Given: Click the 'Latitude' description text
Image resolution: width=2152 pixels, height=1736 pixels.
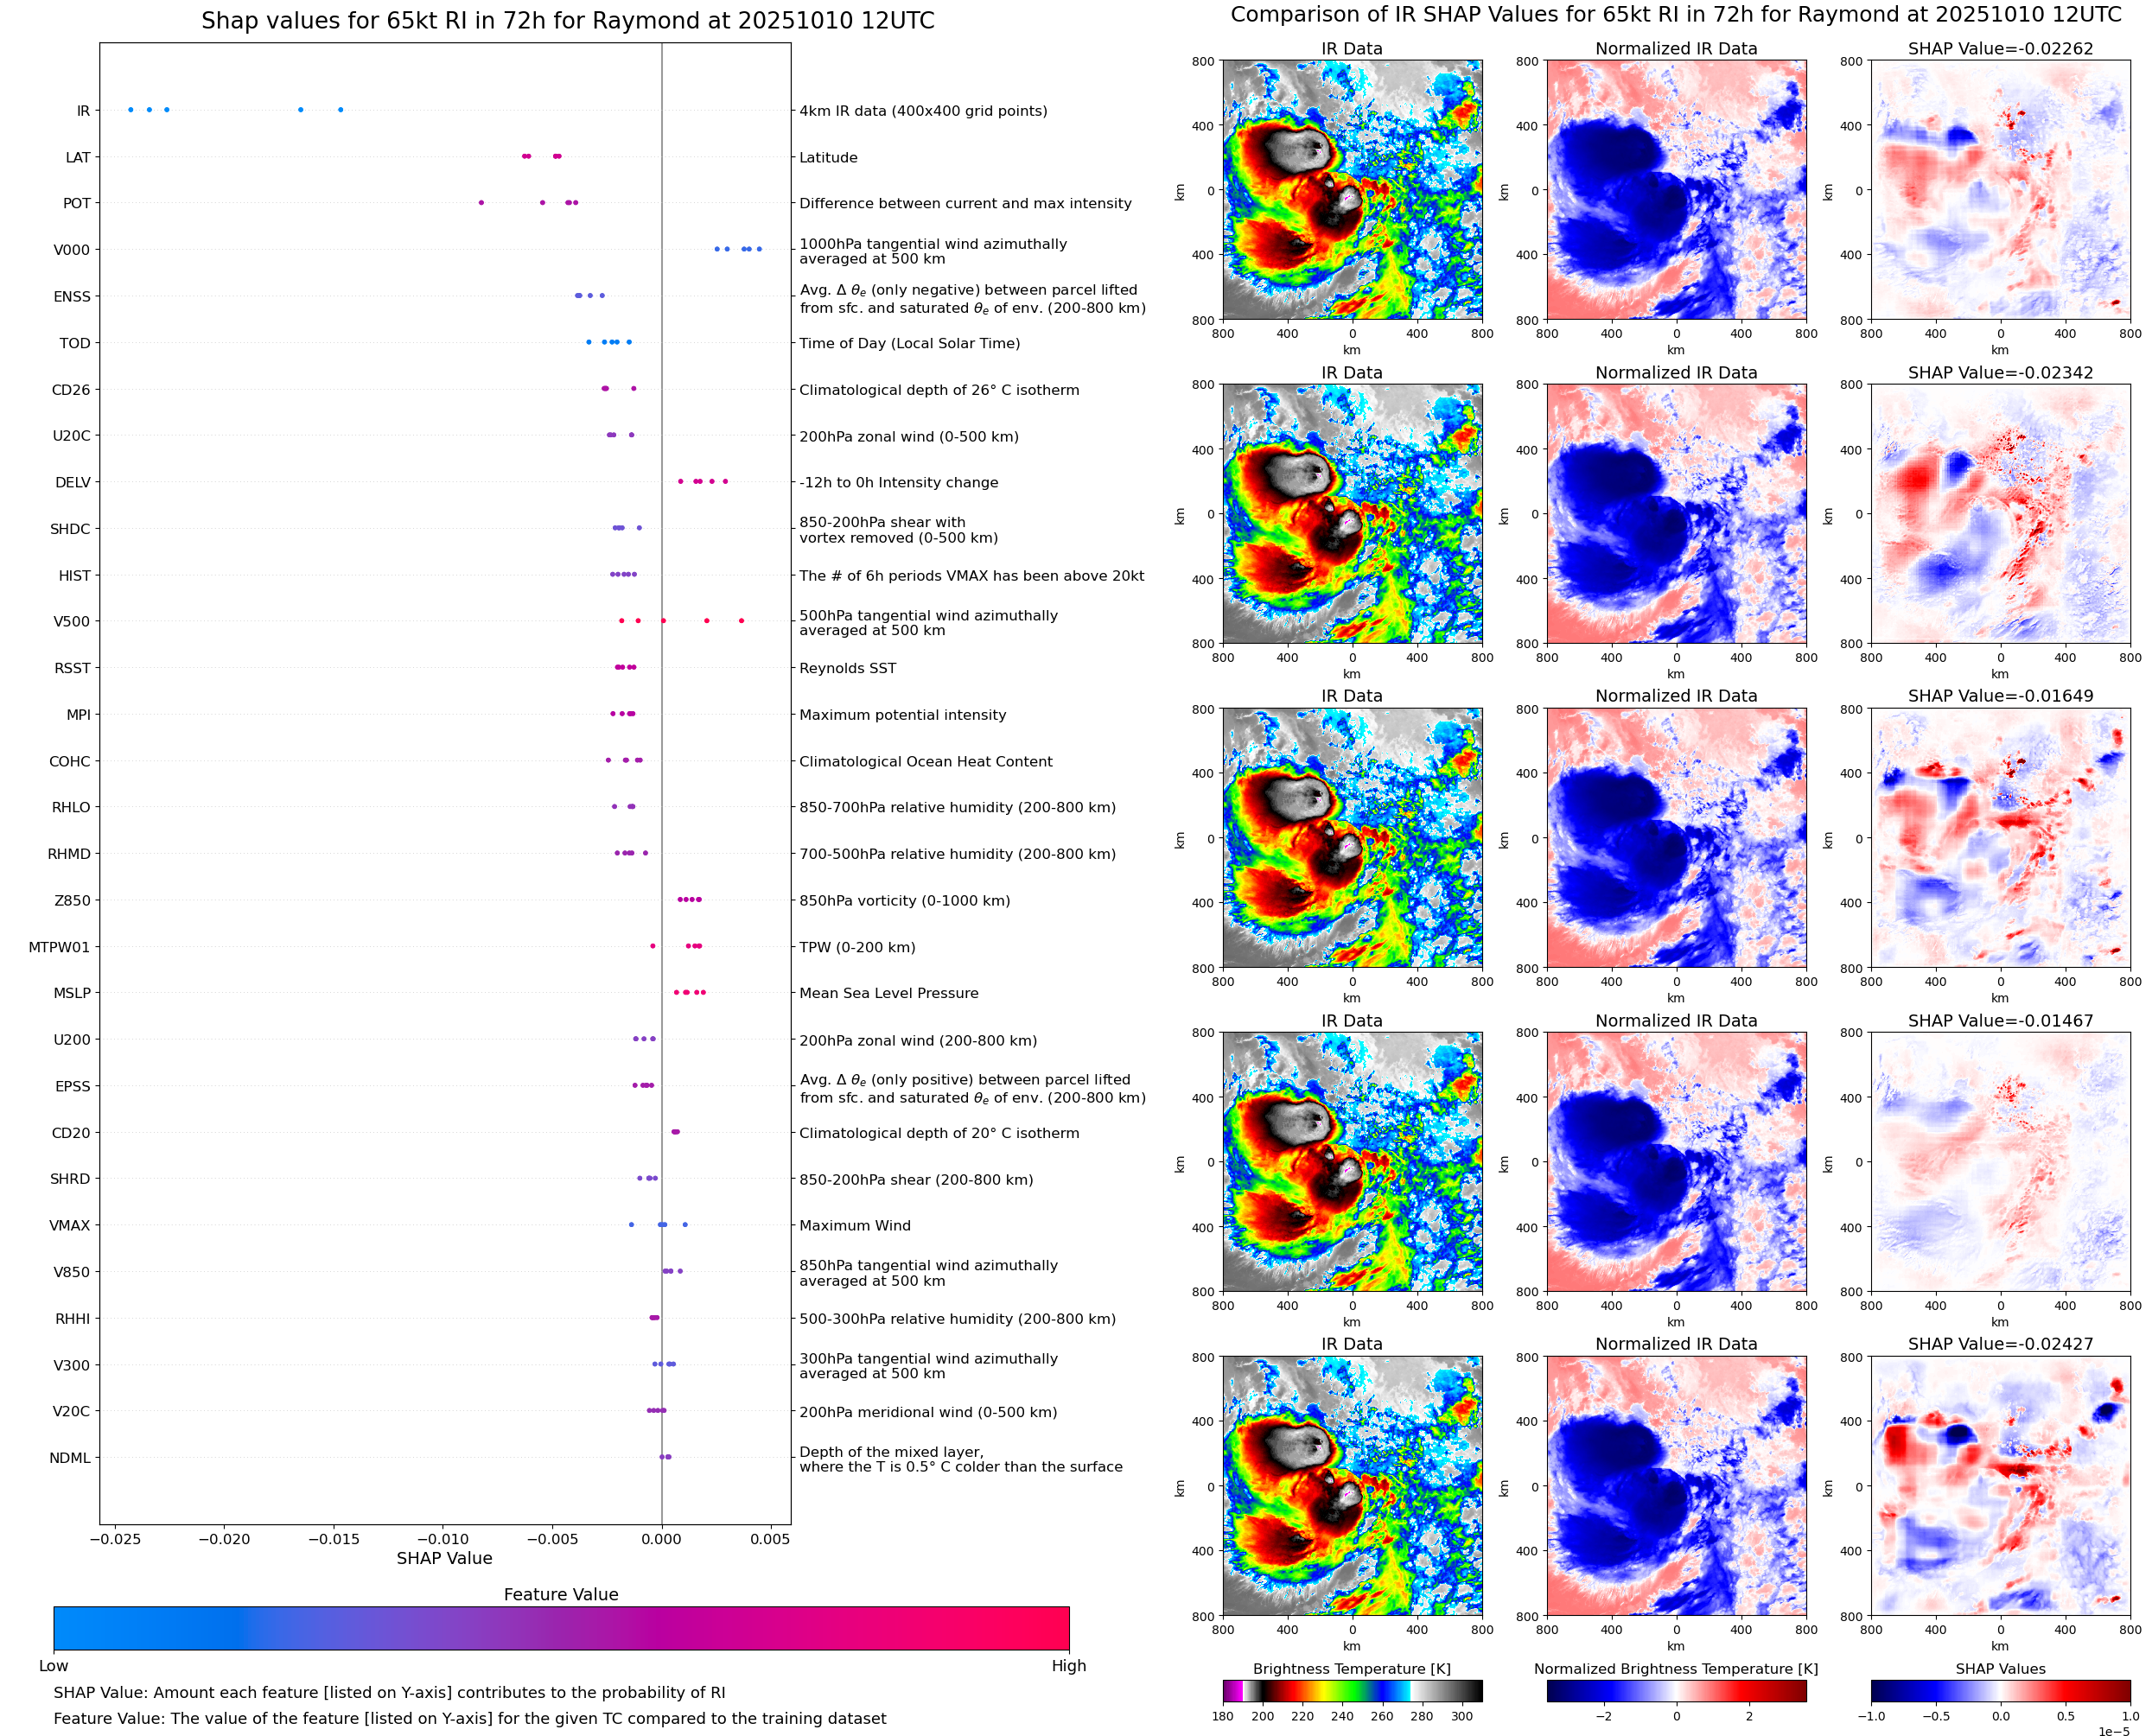Looking at the screenshot, I should [828, 158].
